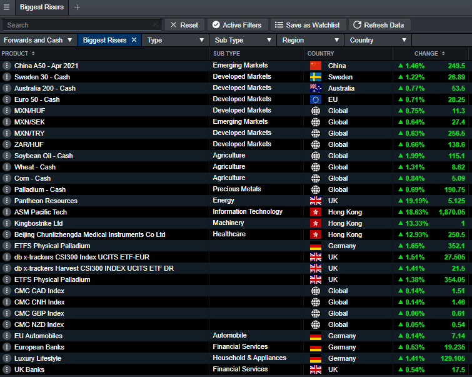Expand the Forwards and Cash dropdown

point(38,40)
